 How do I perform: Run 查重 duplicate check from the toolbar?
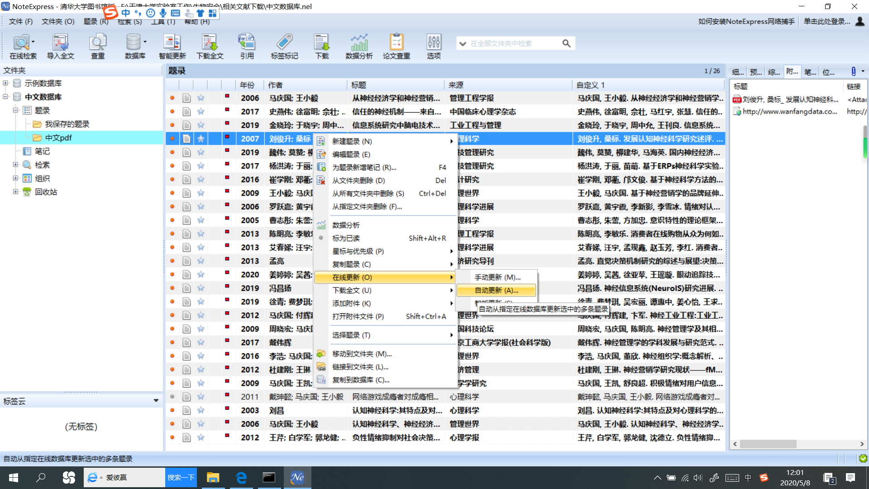point(98,45)
